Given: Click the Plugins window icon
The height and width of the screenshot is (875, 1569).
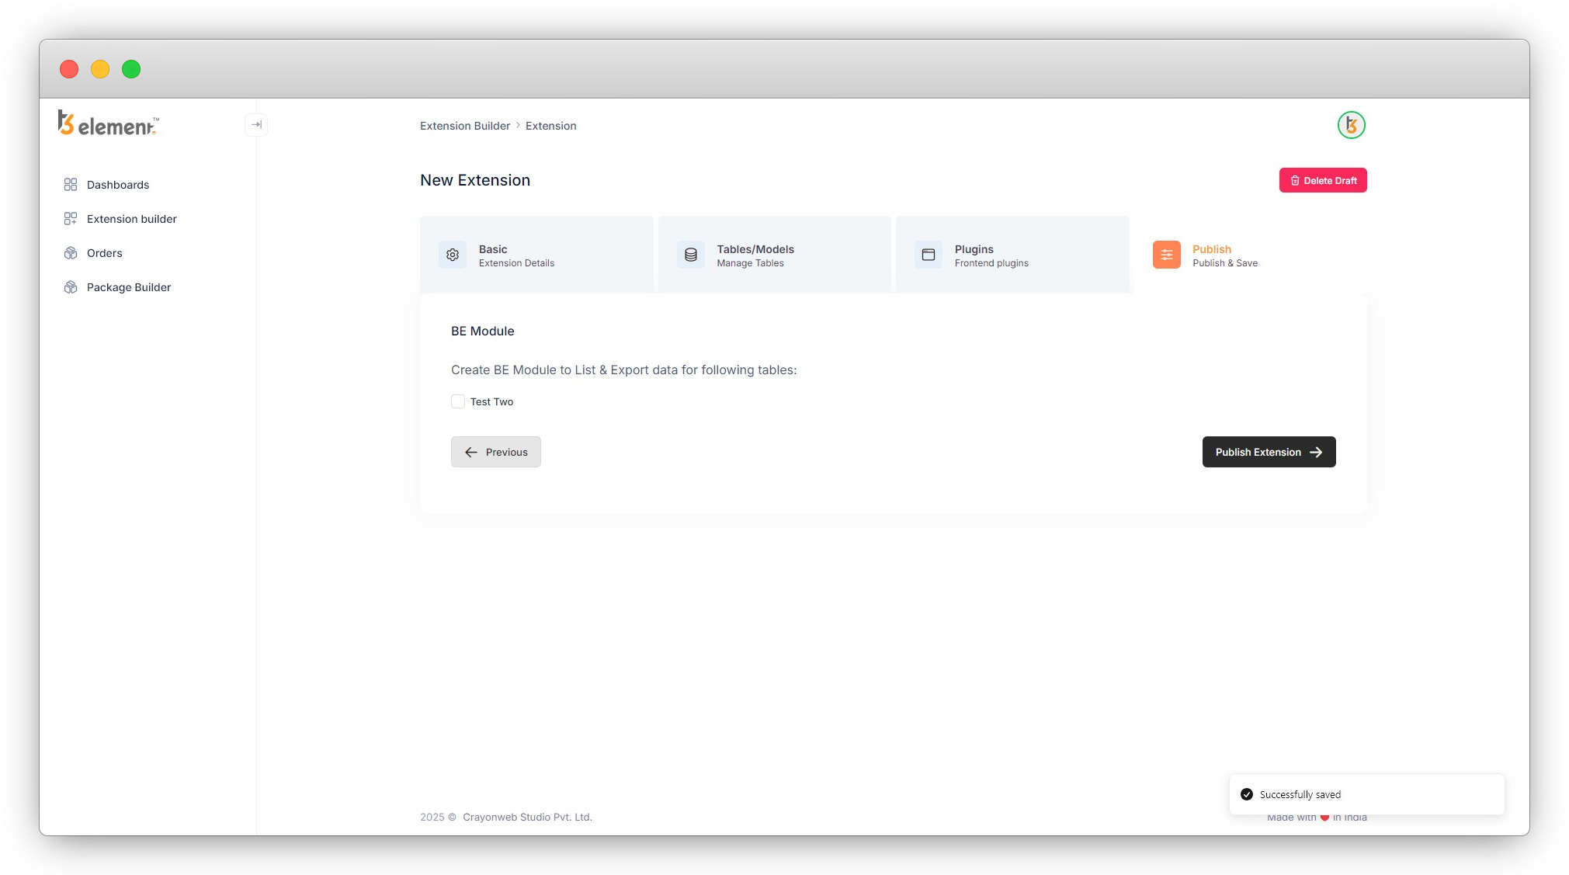Looking at the screenshot, I should point(928,255).
